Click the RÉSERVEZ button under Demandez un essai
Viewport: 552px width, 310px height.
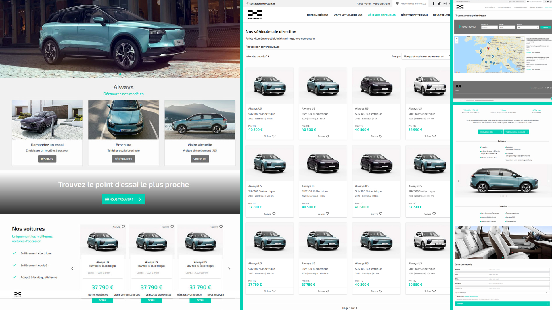click(x=47, y=159)
